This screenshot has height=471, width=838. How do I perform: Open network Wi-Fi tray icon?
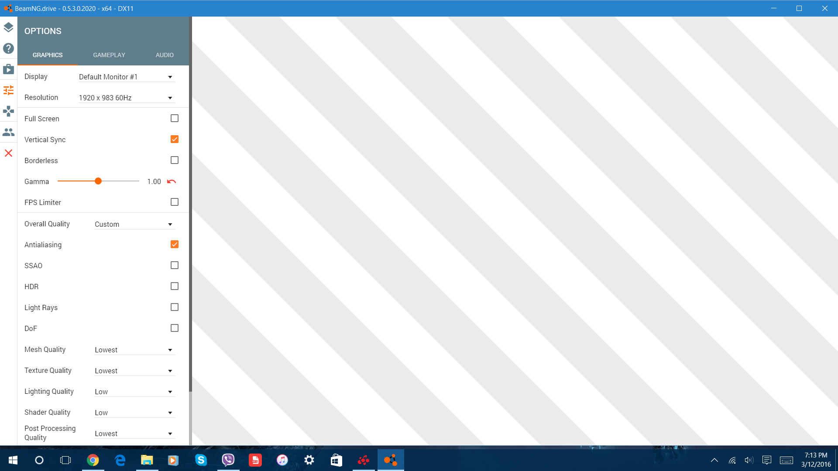(732, 460)
